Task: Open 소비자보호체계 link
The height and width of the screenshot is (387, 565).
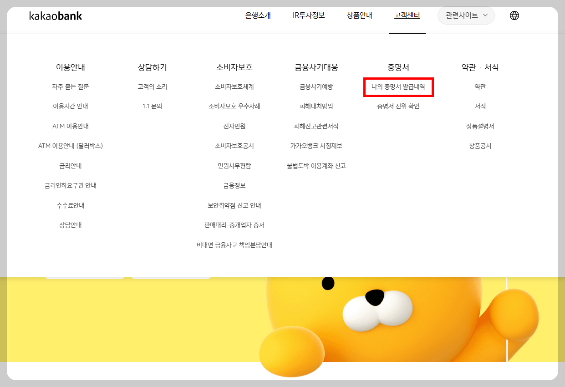Action: (x=234, y=87)
